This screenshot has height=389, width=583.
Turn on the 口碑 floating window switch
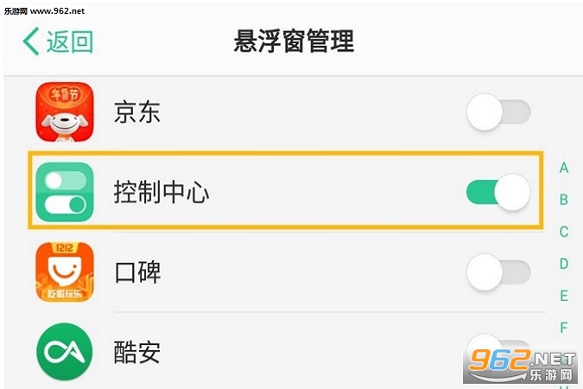tap(498, 272)
